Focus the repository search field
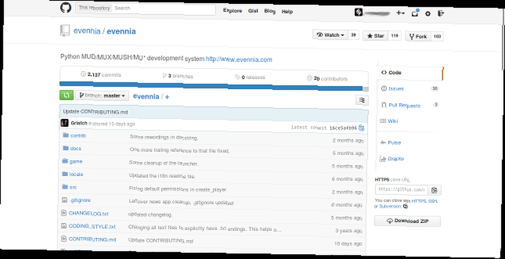The image size is (505, 259). 164,9
